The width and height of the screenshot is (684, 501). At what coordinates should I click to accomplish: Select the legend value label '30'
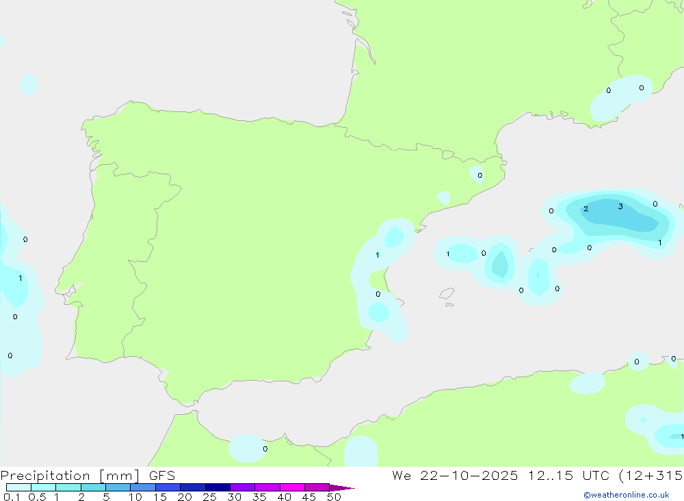click(234, 497)
